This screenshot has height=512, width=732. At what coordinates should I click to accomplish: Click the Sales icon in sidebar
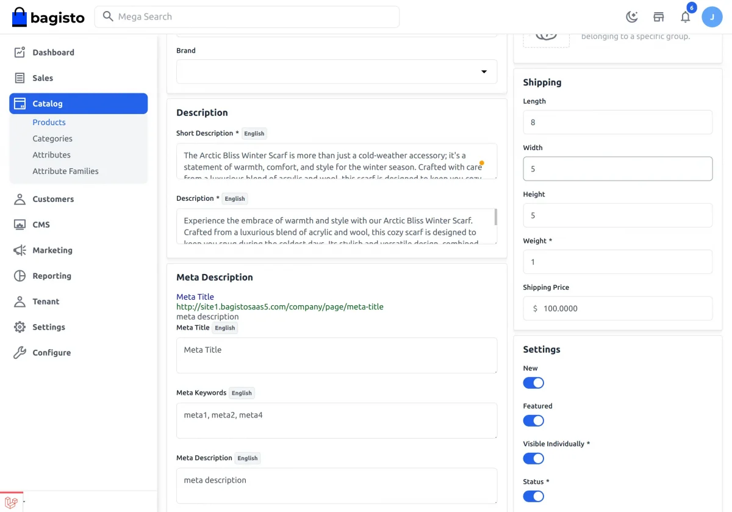tap(20, 78)
